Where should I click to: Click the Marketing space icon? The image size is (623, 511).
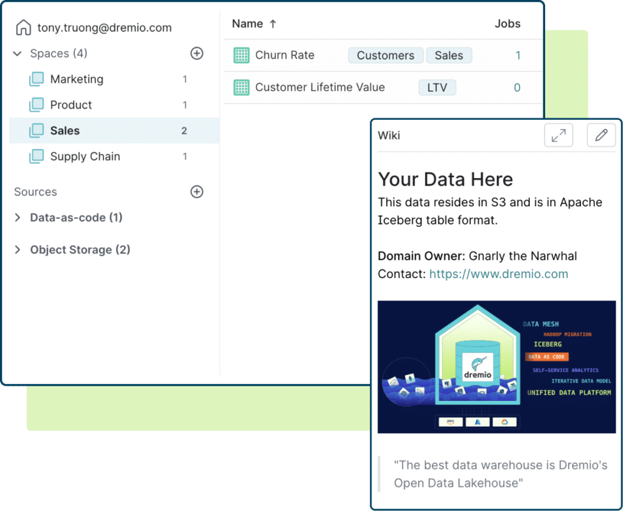(36, 79)
